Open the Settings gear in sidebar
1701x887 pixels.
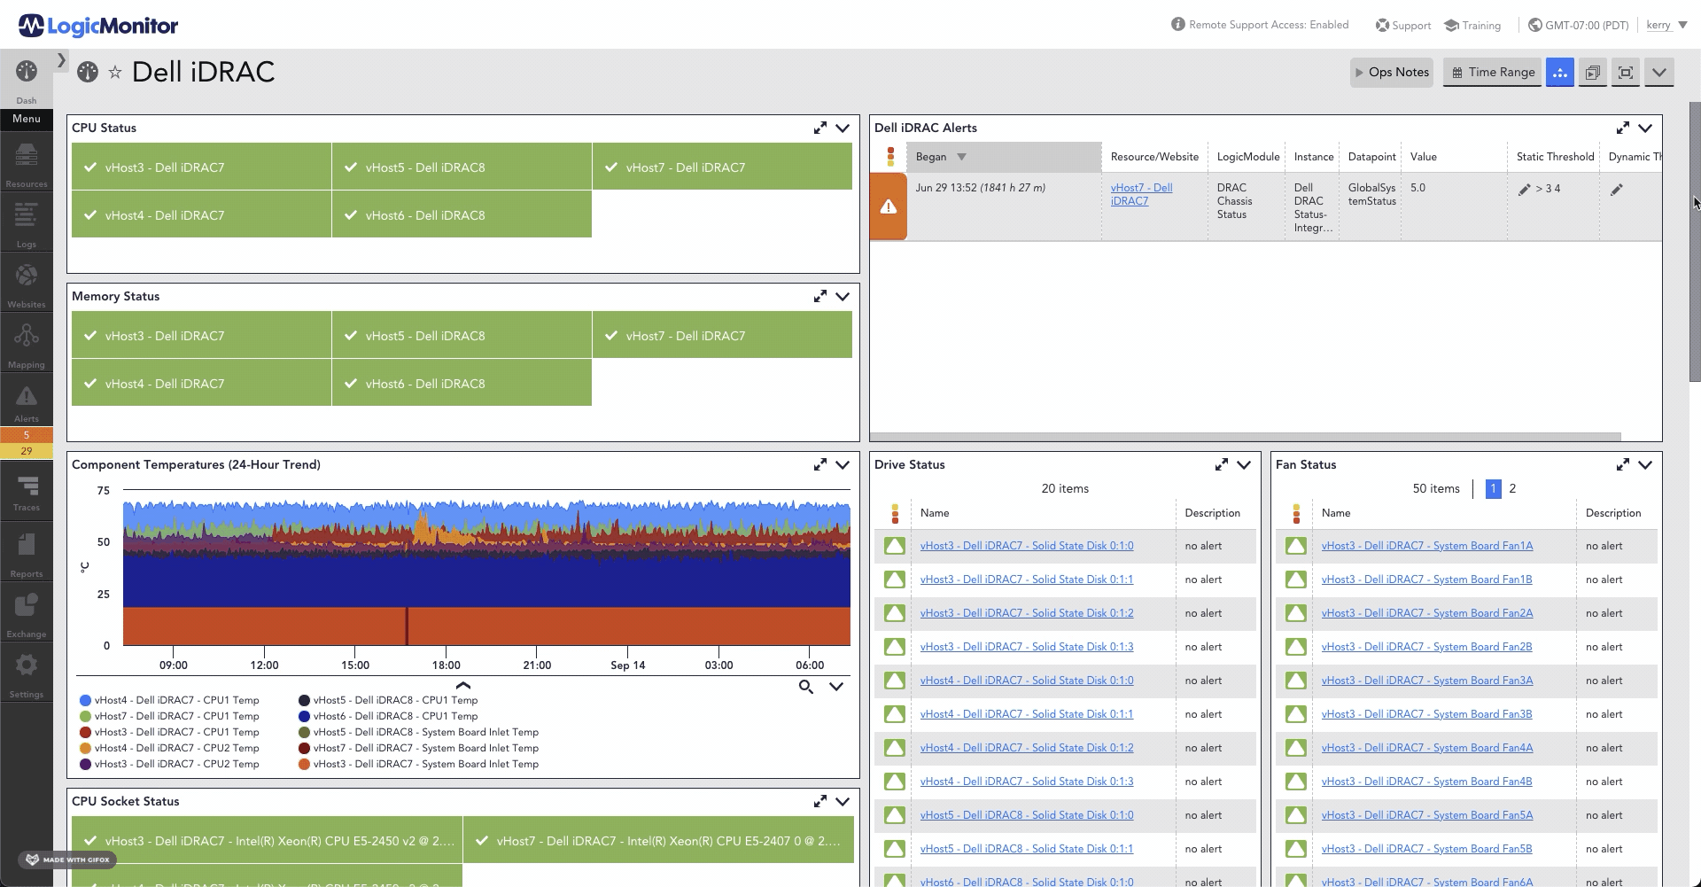pyautogui.click(x=27, y=674)
